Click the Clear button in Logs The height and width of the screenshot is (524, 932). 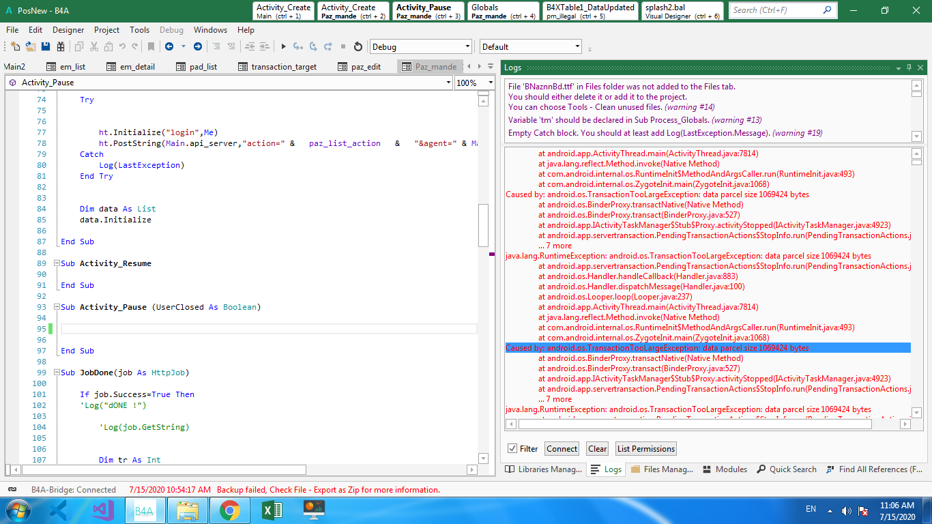click(x=597, y=448)
